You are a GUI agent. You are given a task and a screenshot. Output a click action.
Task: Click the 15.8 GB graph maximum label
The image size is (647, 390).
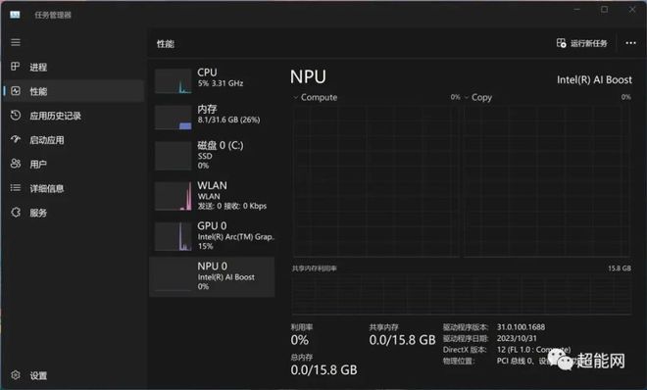619,268
